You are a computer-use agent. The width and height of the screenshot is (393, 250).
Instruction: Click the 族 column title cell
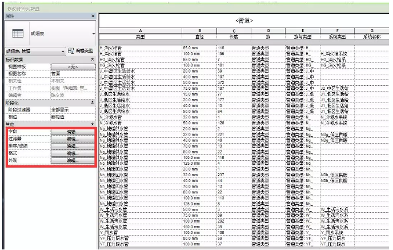pyautogui.click(x=268, y=37)
